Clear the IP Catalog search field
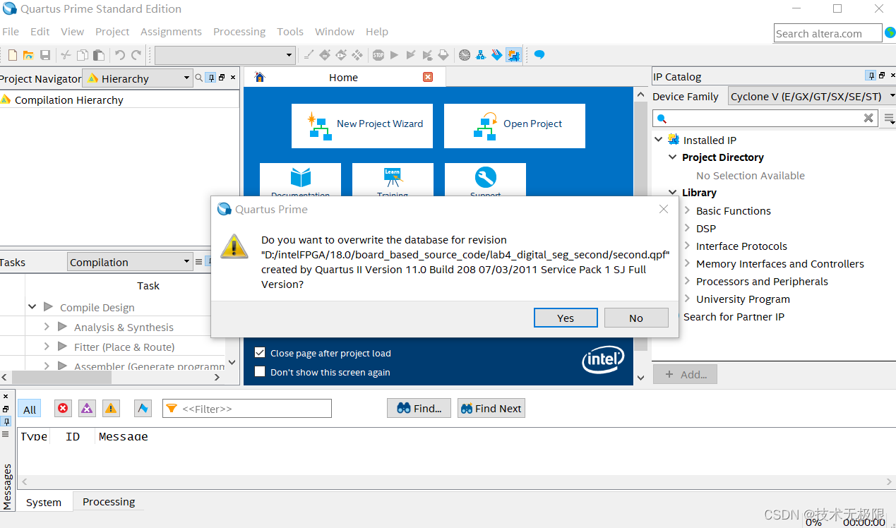 [869, 119]
